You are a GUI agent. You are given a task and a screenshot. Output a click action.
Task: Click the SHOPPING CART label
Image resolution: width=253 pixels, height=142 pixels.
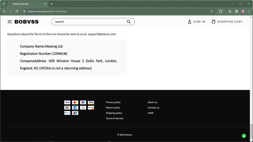tap(230, 22)
